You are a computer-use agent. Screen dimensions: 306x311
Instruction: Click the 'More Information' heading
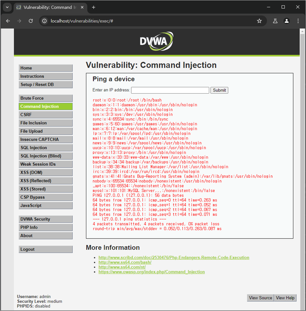click(113, 248)
